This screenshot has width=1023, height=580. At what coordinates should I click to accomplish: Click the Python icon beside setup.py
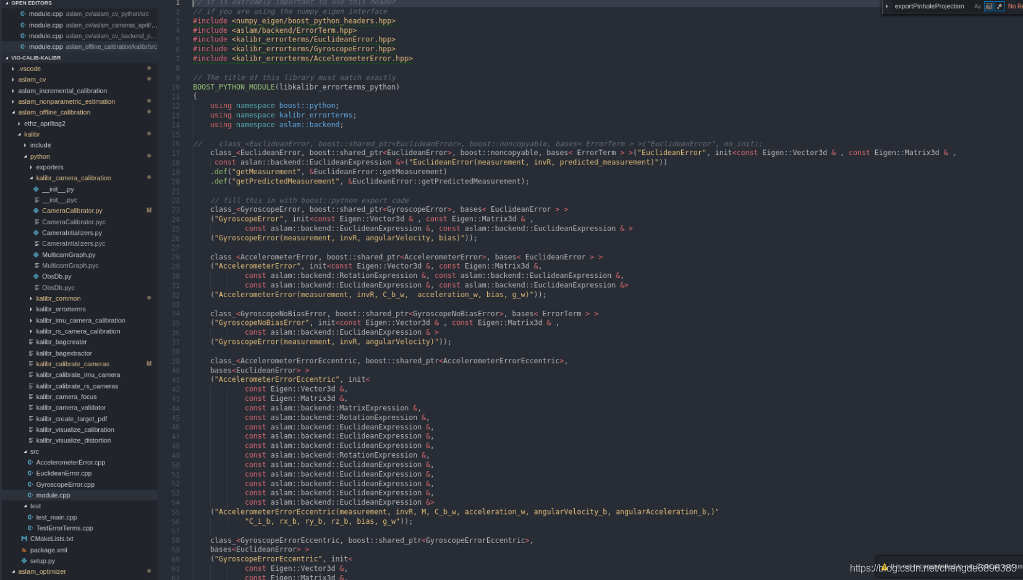(x=24, y=561)
